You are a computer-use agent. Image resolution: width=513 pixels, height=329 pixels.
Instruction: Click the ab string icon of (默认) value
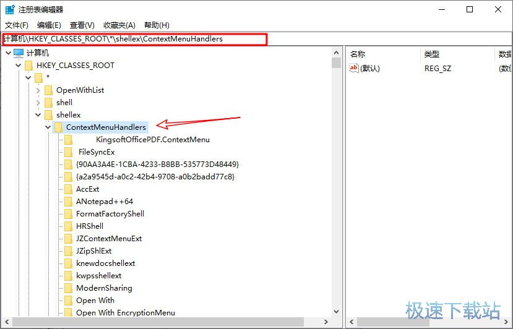click(354, 68)
